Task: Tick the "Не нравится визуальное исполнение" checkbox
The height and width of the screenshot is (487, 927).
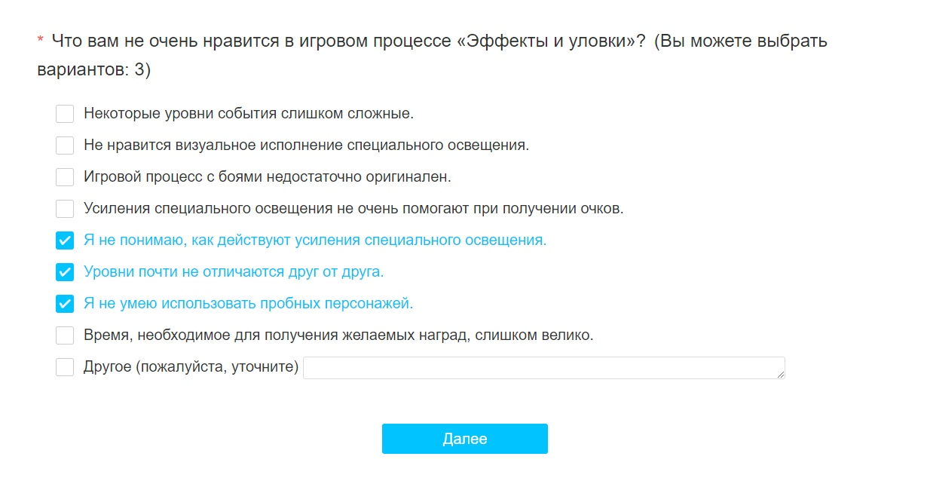Action: click(x=65, y=145)
